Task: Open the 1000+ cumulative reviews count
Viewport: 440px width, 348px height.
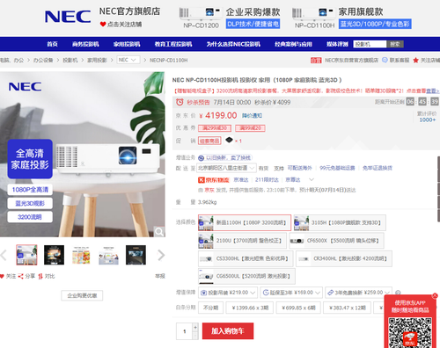Action: (428, 120)
